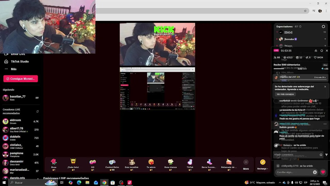Open followed account basstian_77
The image size is (330, 186).
[21, 98]
